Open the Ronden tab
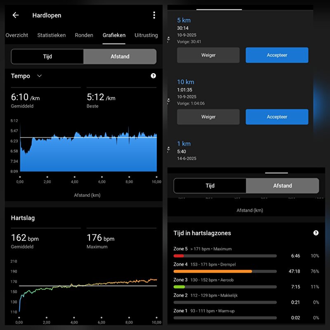 click(84, 35)
